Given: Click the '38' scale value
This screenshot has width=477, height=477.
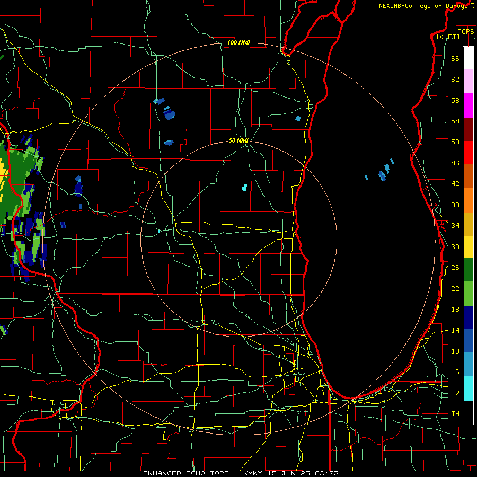Looking at the screenshot, I should coord(455,205).
